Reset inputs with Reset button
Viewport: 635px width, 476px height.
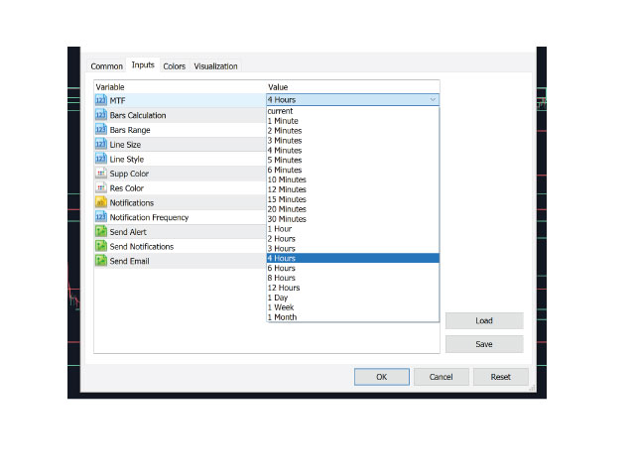coord(500,377)
